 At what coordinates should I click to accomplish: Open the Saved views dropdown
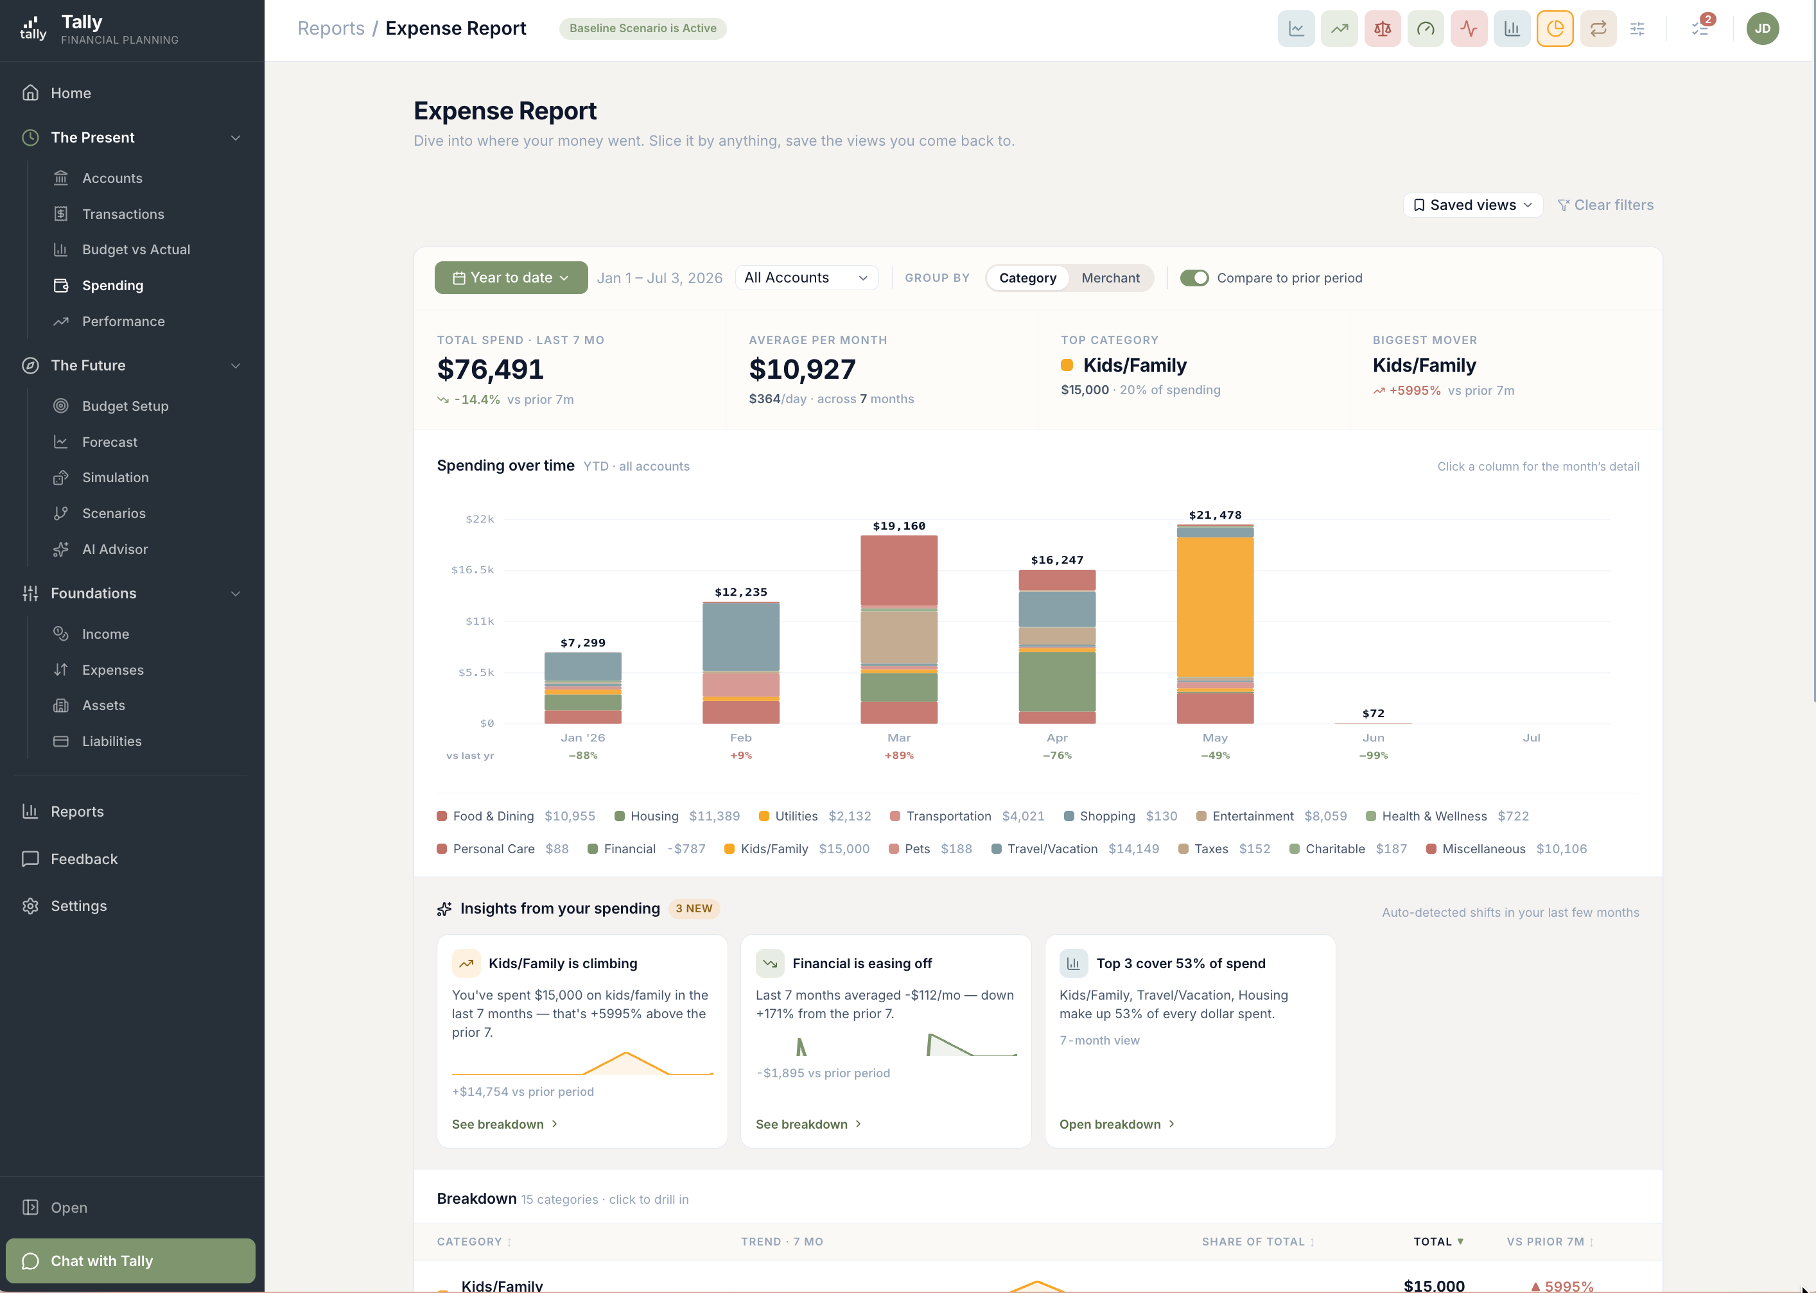tap(1473, 205)
